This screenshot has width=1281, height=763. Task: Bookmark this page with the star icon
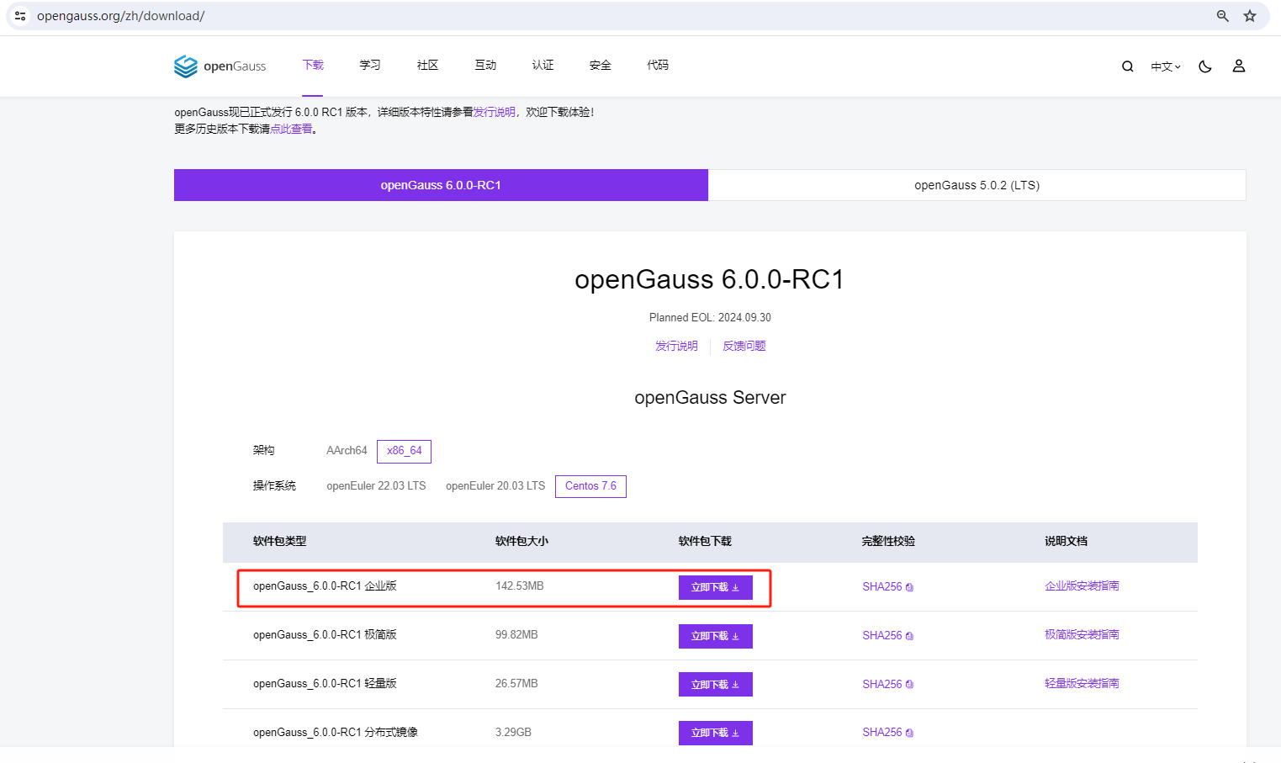[x=1250, y=16]
